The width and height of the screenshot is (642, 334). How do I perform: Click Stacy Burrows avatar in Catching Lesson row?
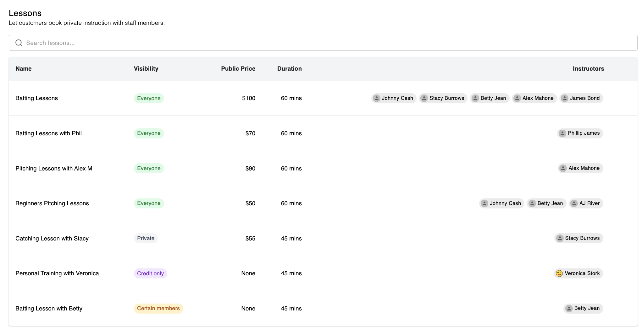(559, 238)
